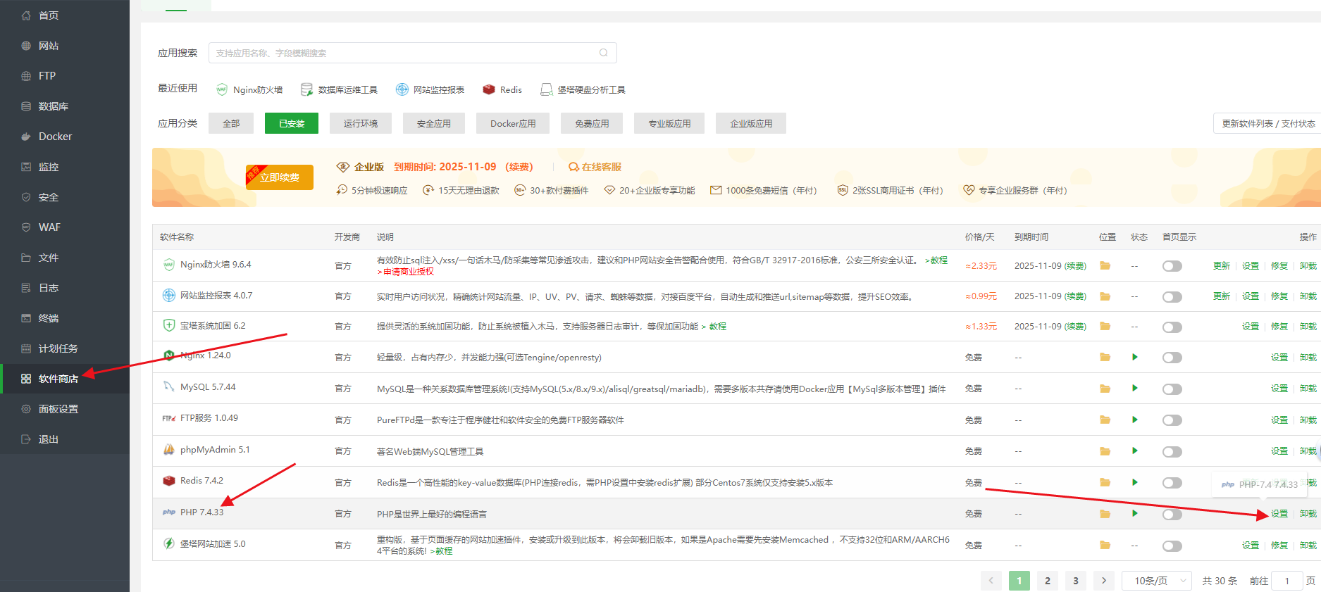The width and height of the screenshot is (1321, 592).
Task: Click the search magnifier icon in app search
Action: click(x=603, y=53)
